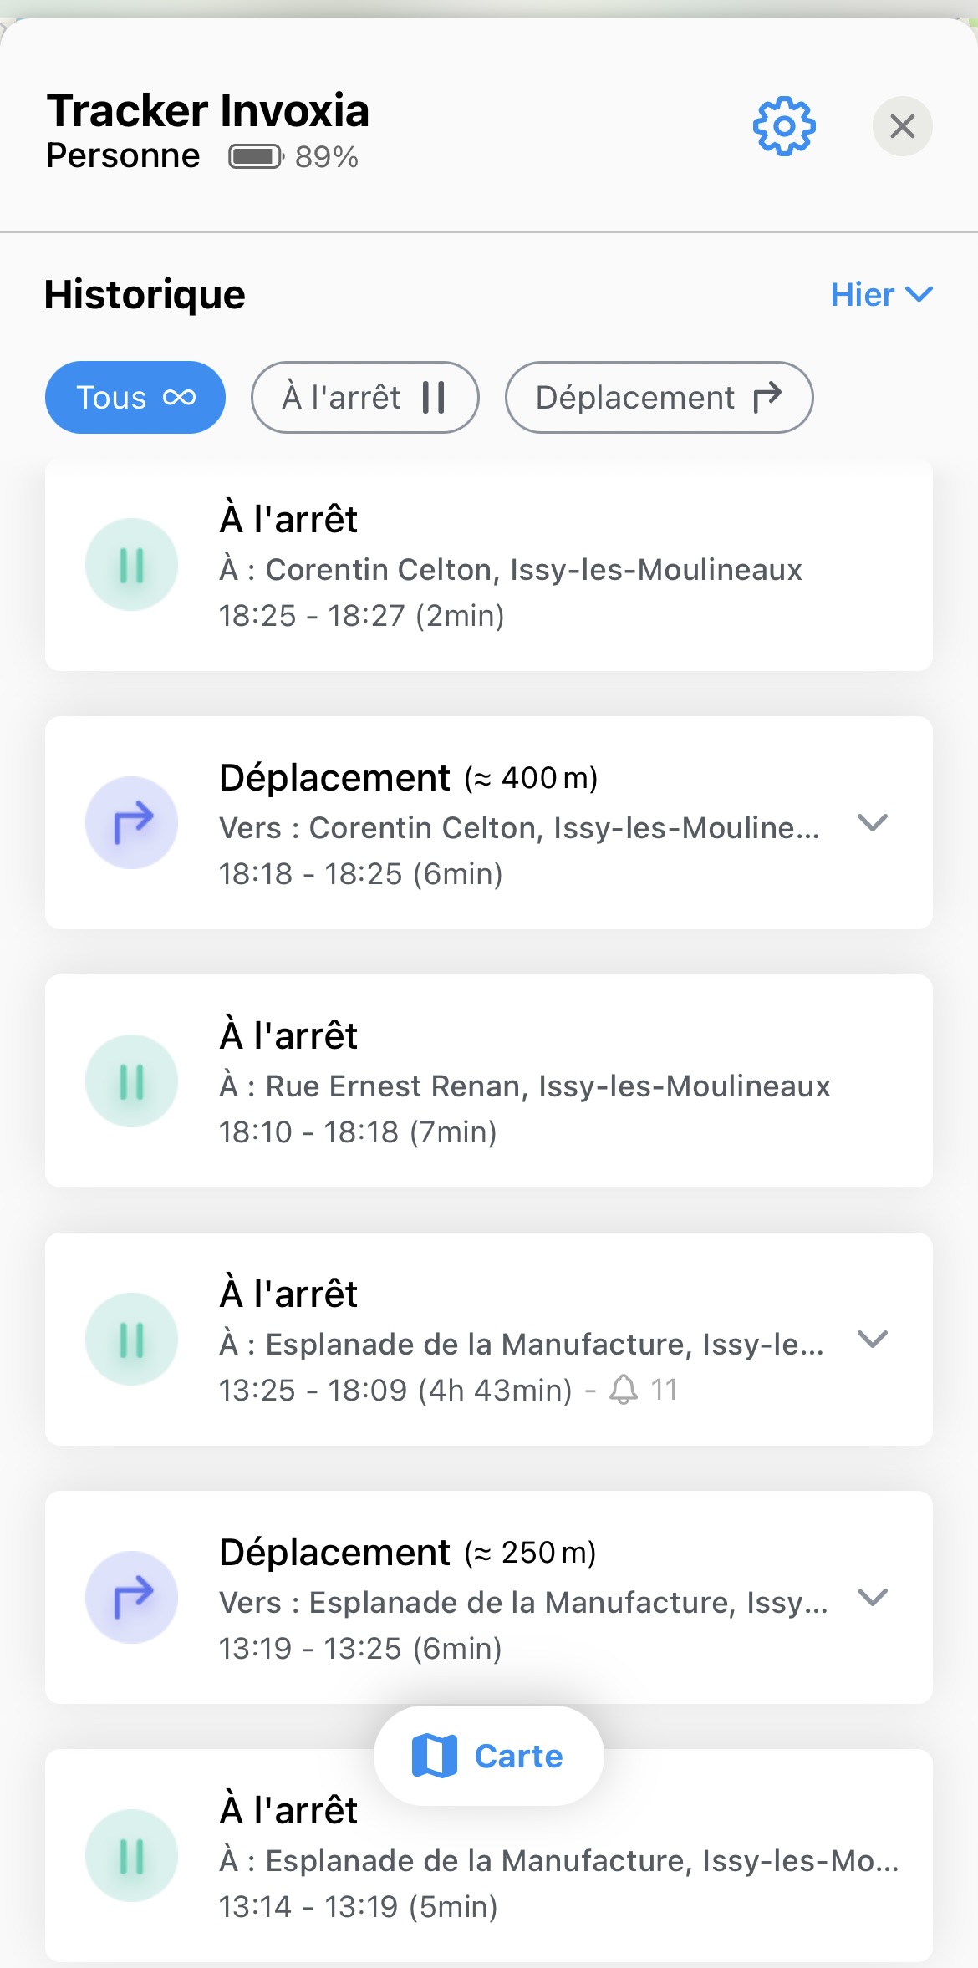Open tracker settings gear icon
This screenshot has width=978, height=1968.
click(784, 126)
